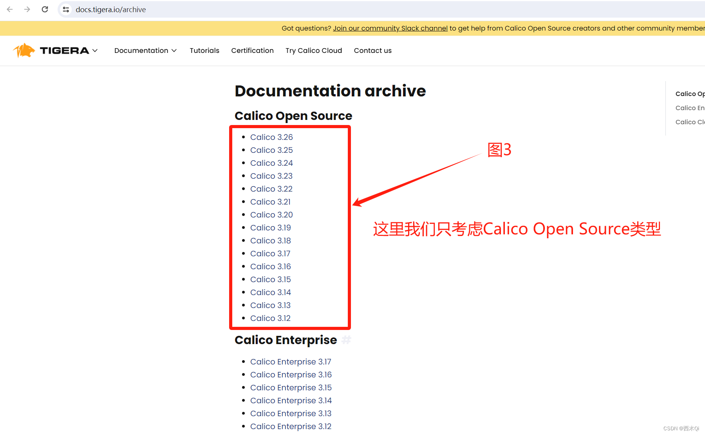The image size is (705, 435).
Task: Open the Calico 3.20 docs link
Action: click(271, 215)
